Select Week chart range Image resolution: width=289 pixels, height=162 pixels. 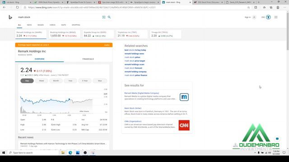42,81
